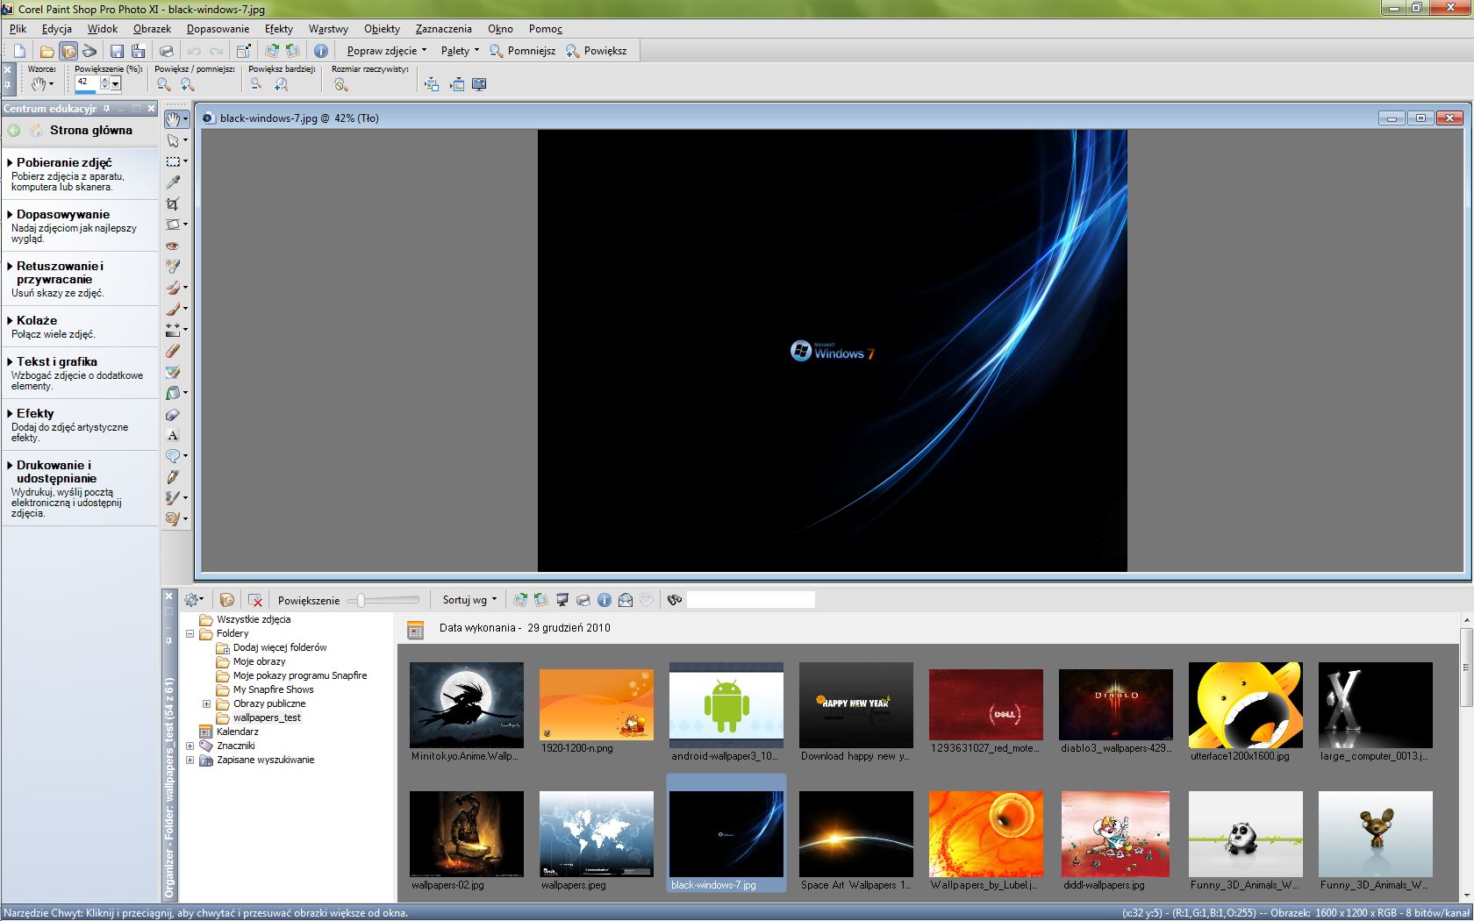
Task: Select the Dropper tool
Action: (x=174, y=182)
